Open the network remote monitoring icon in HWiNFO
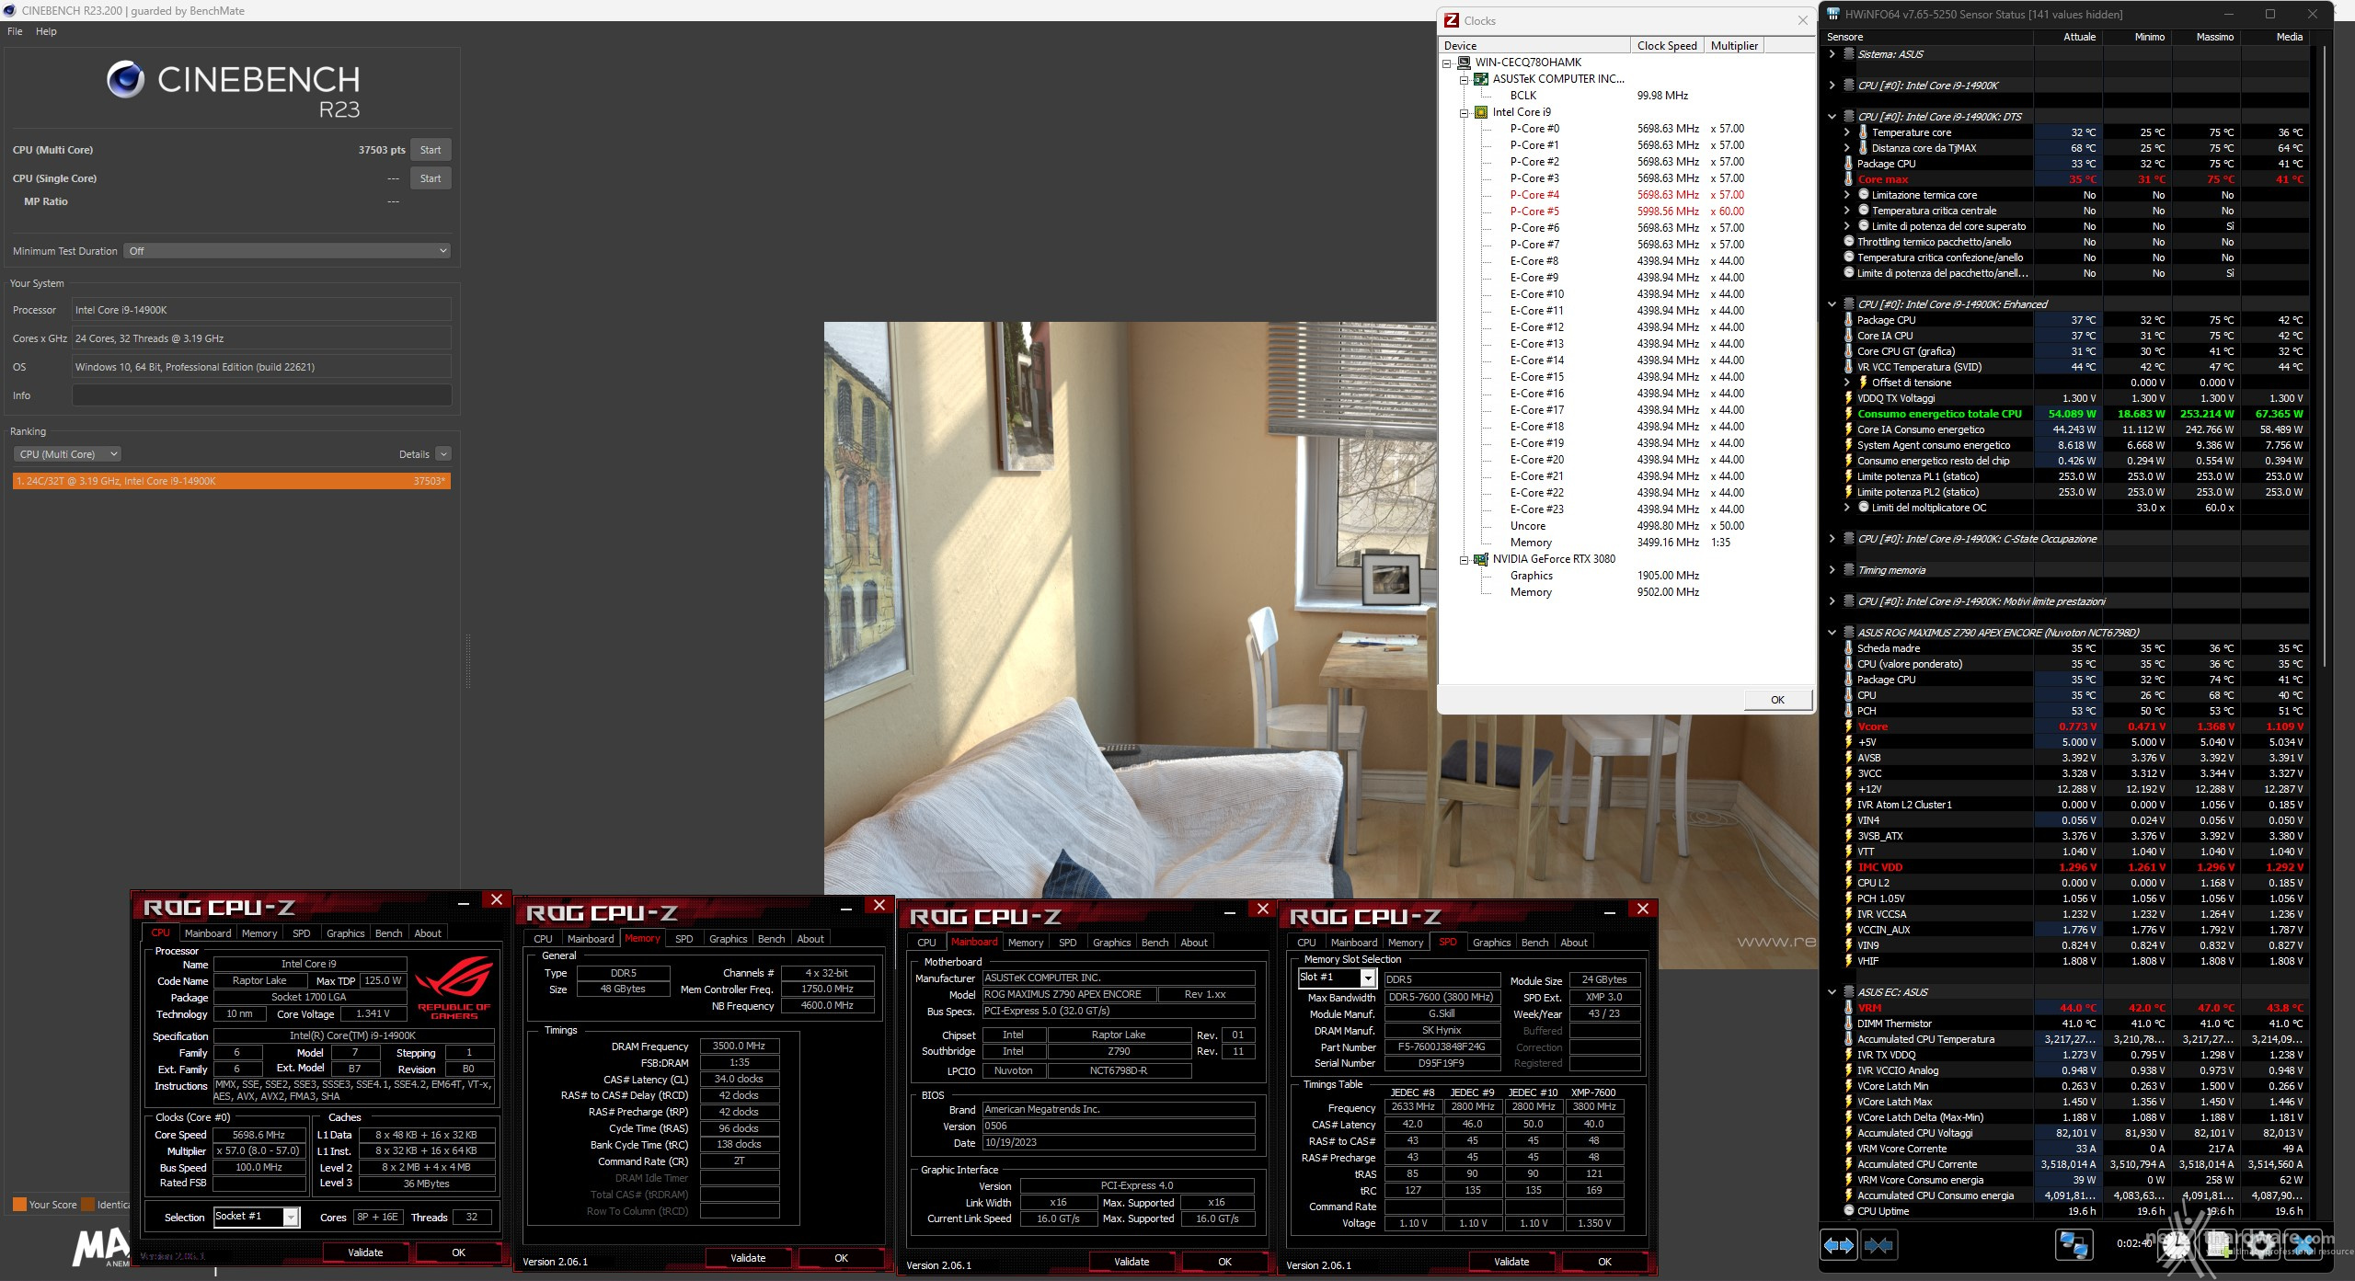This screenshot has width=2355, height=1281. click(2074, 1244)
